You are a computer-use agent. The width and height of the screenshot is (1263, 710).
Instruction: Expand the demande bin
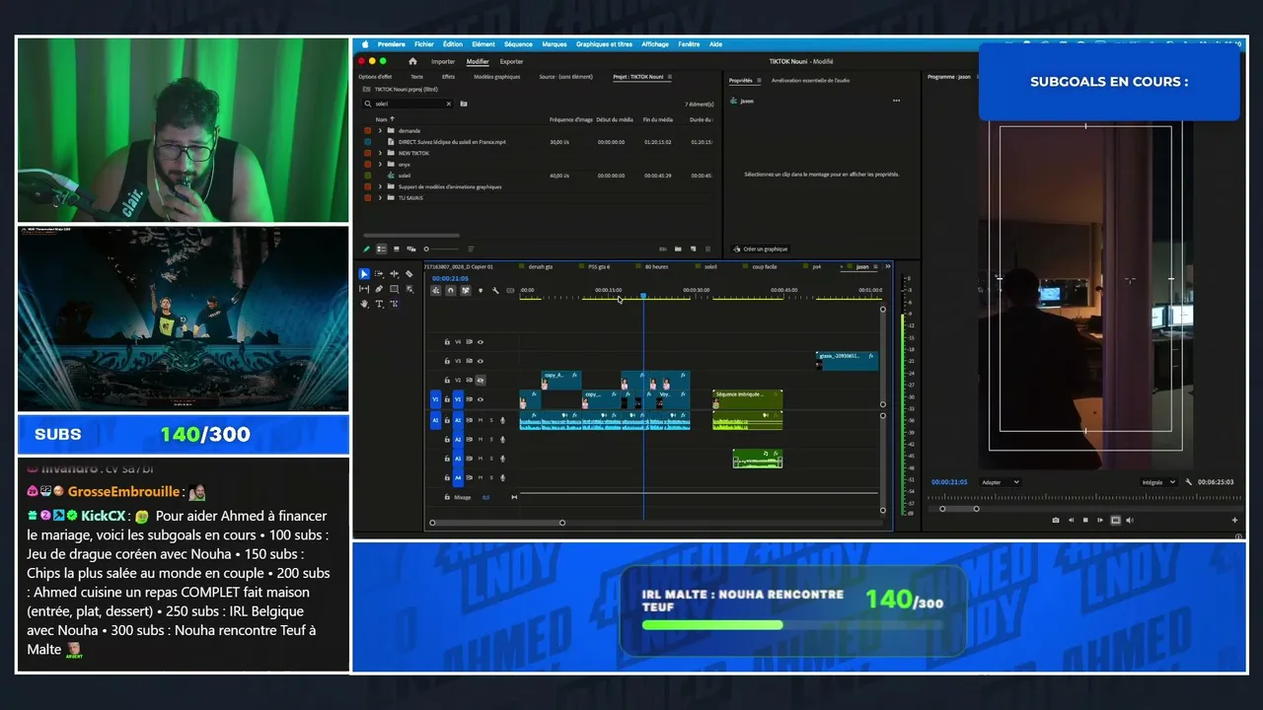point(380,130)
